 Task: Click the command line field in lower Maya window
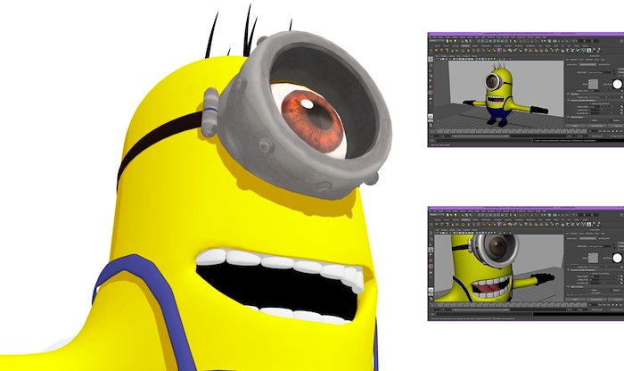484,314
